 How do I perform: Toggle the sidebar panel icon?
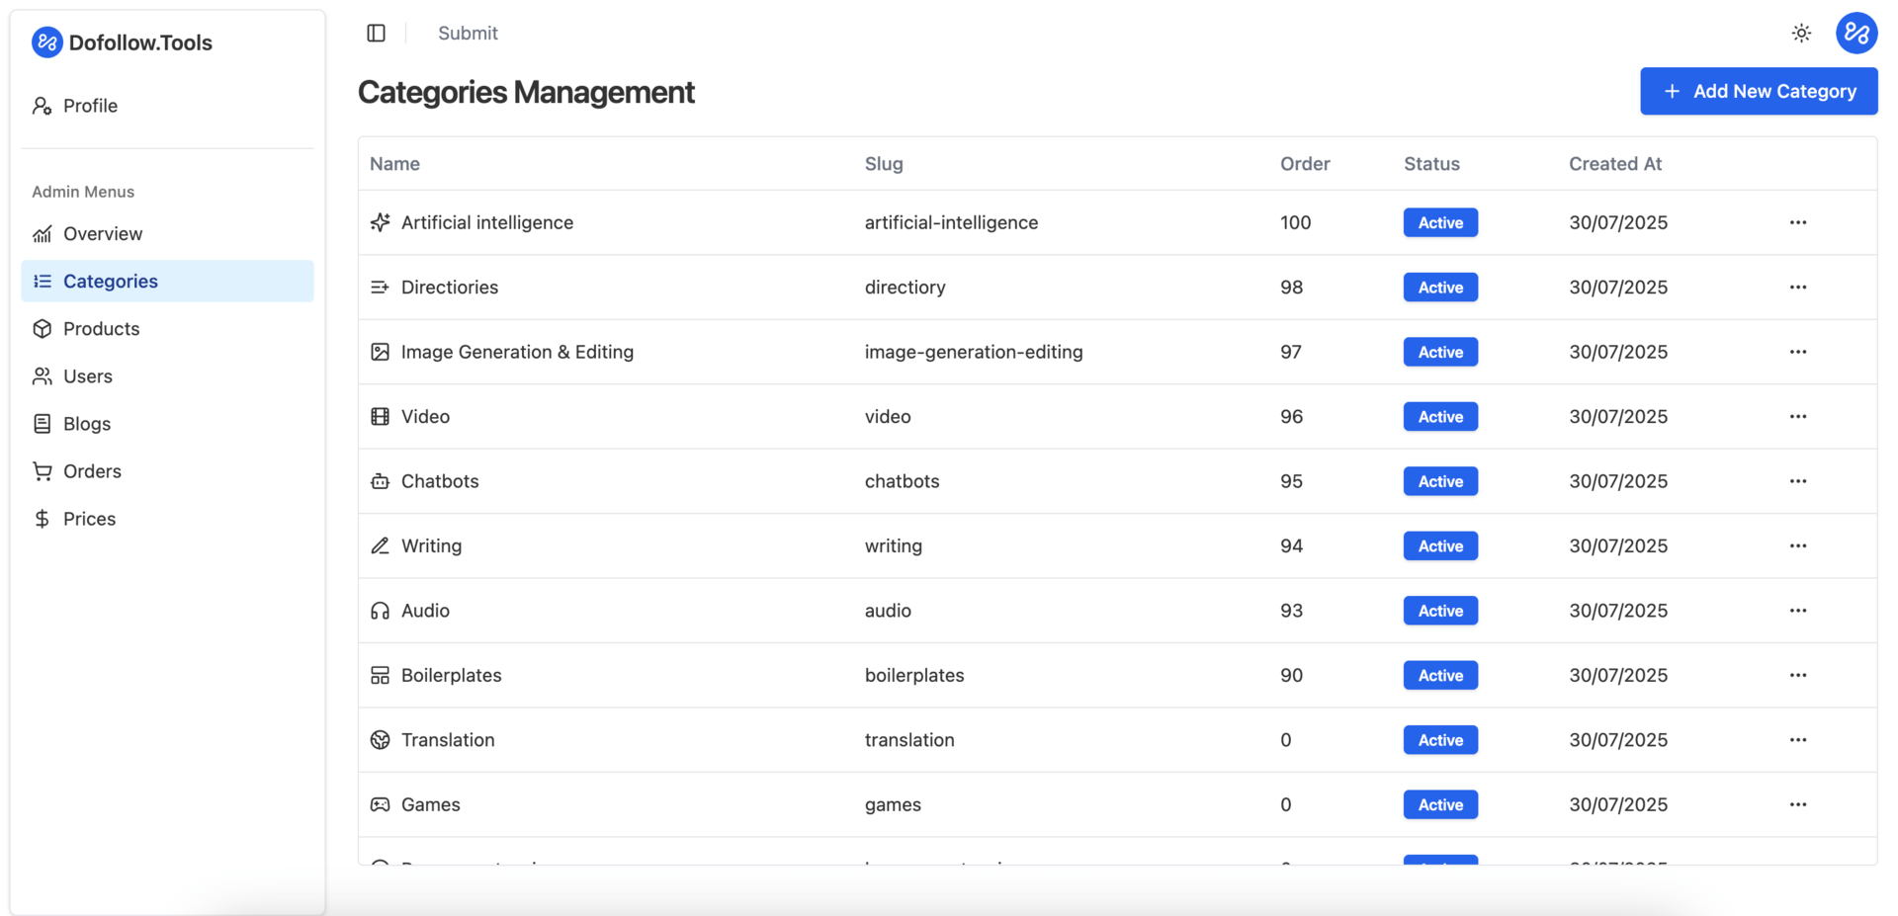(376, 34)
